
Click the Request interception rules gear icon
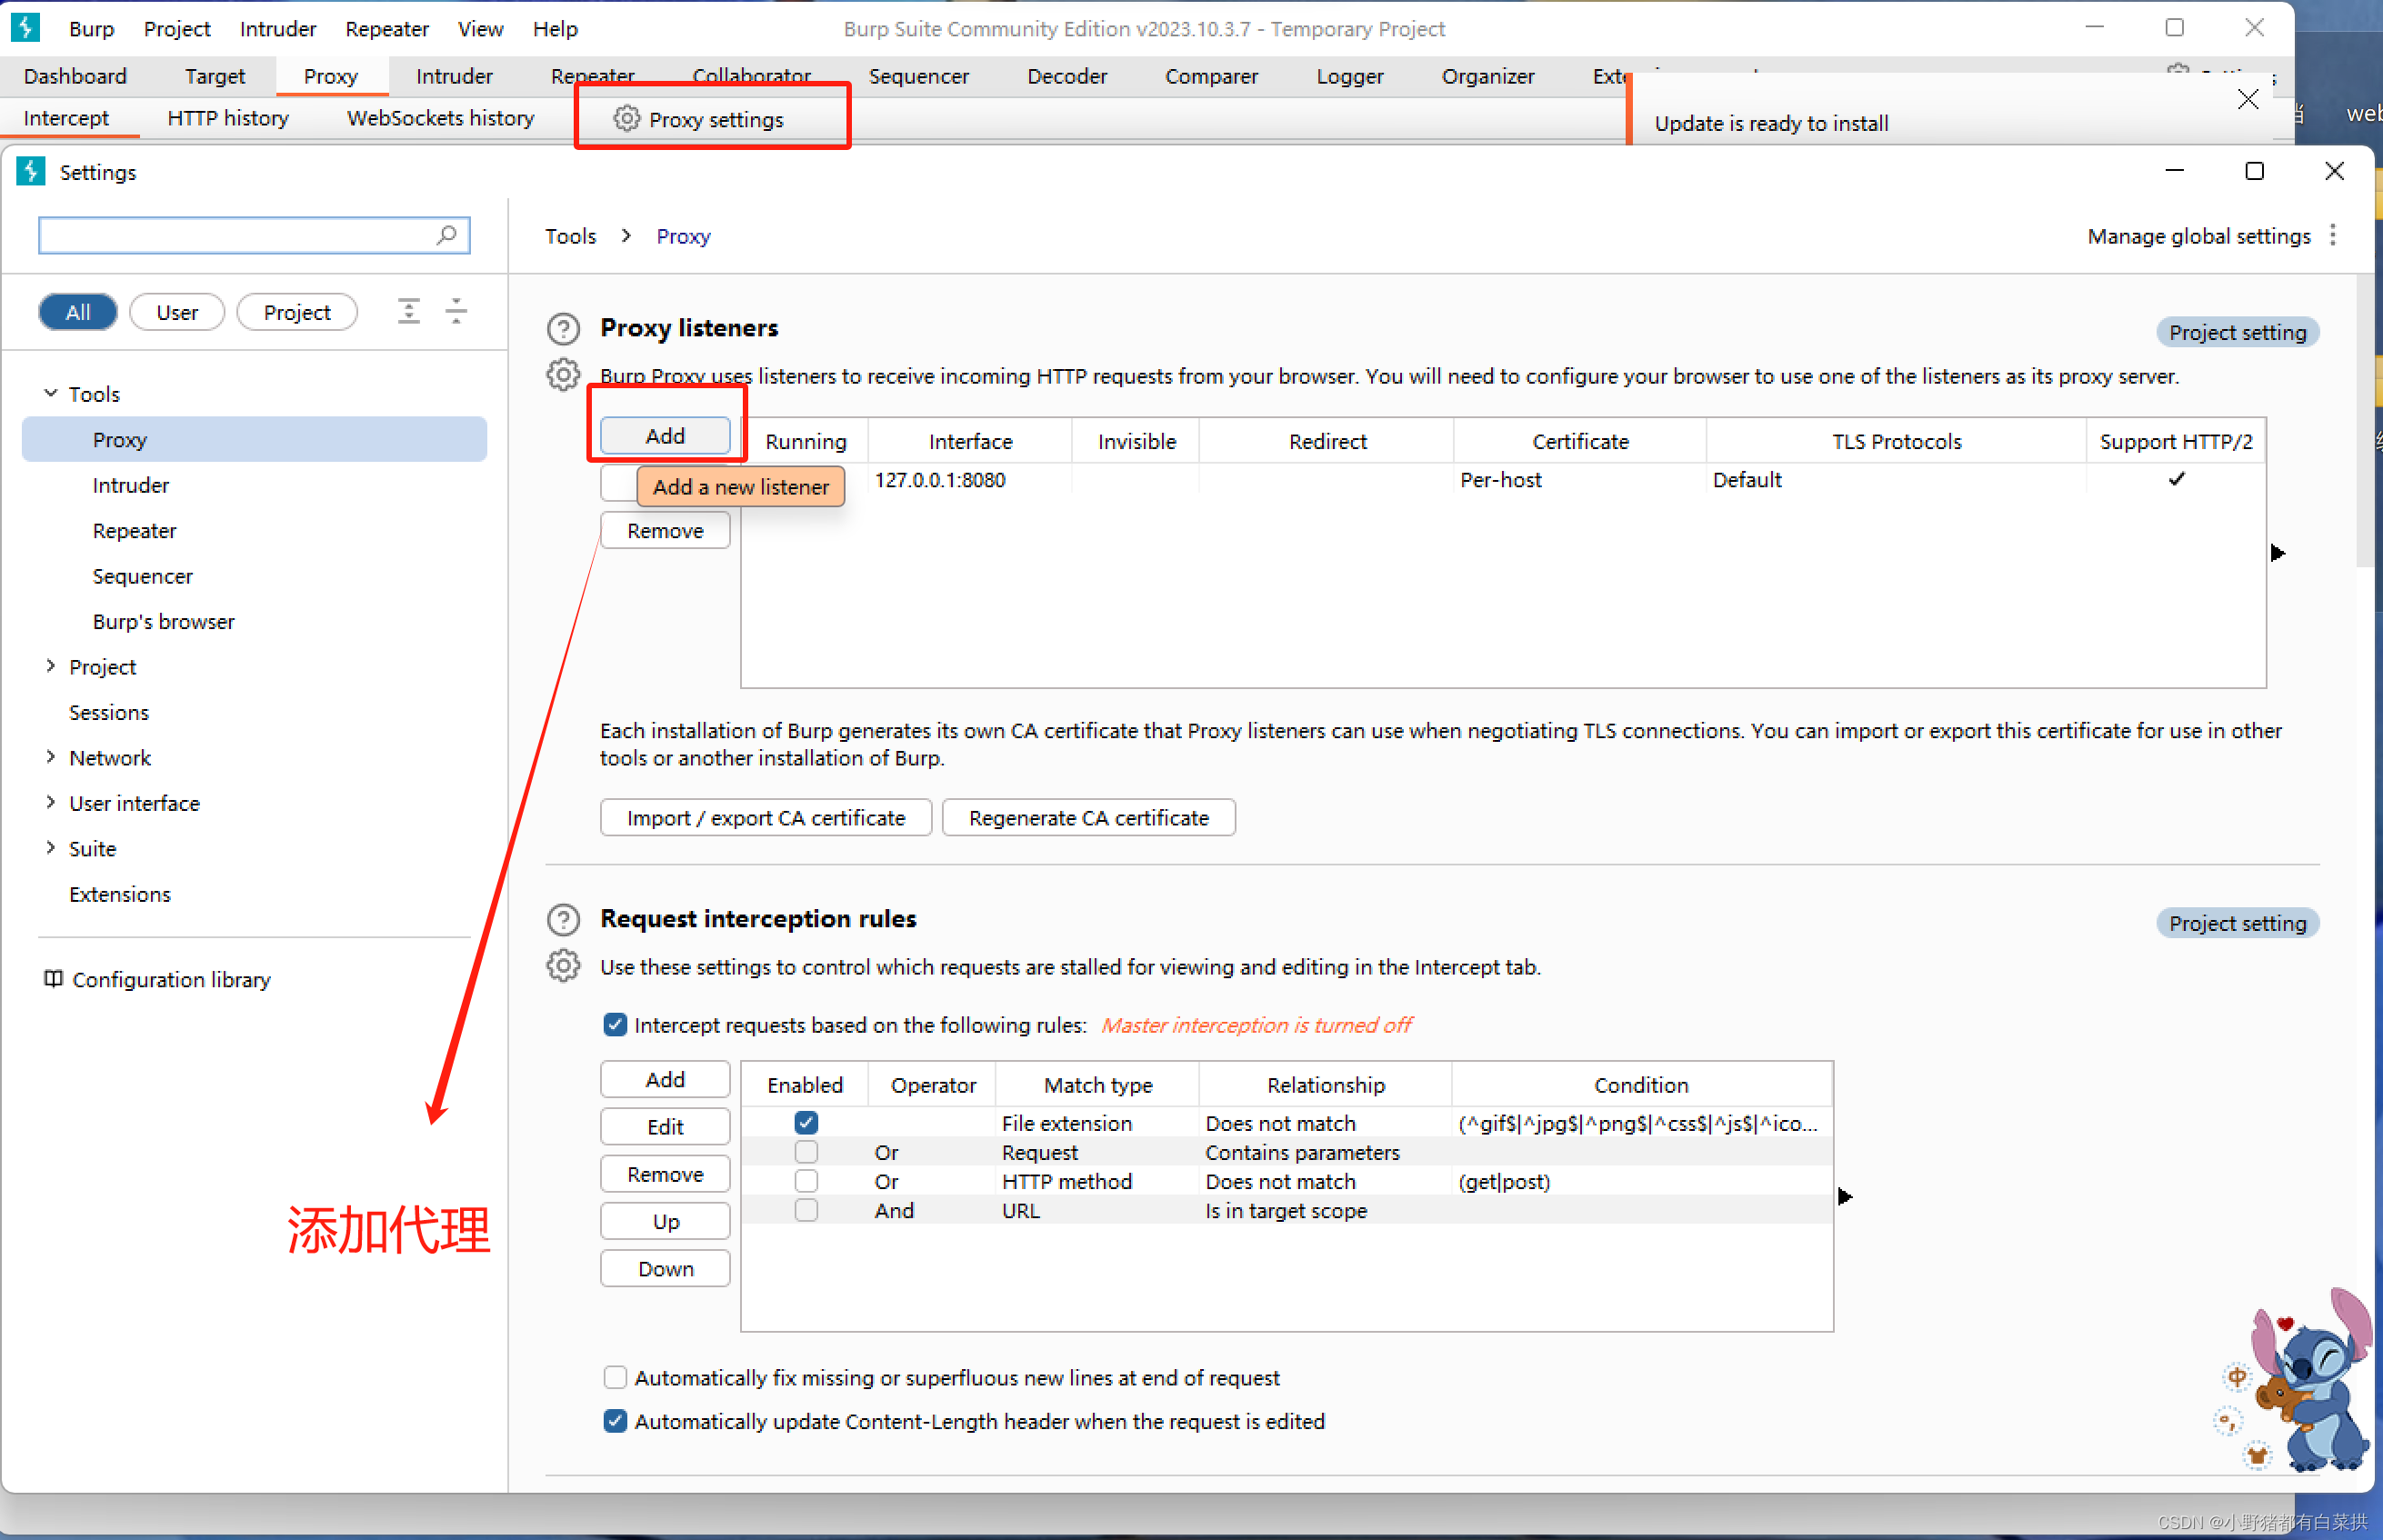pos(563,966)
